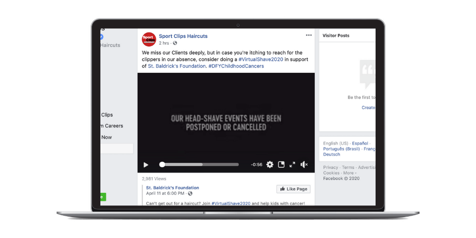Click the Create link in Visitor Posts

click(x=368, y=107)
